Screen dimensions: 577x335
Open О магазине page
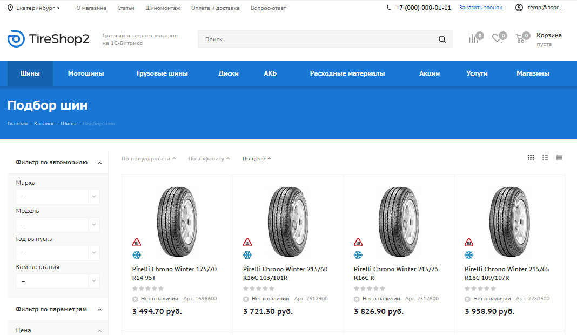click(91, 8)
